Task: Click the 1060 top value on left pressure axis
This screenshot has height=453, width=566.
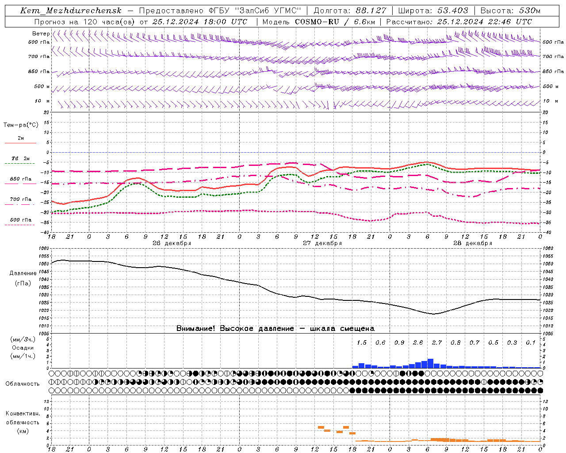Action: [x=44, y=248]
